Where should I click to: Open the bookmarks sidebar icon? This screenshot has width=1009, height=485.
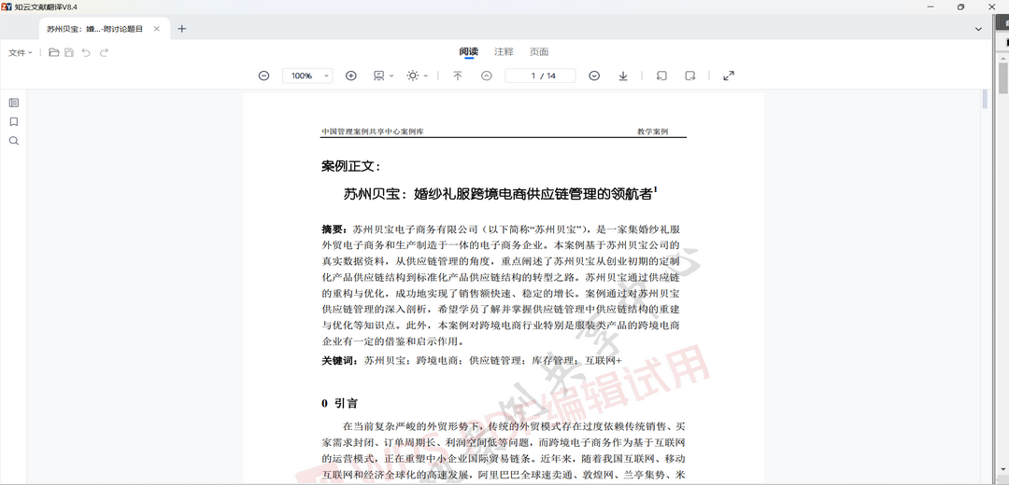(13, 122)
